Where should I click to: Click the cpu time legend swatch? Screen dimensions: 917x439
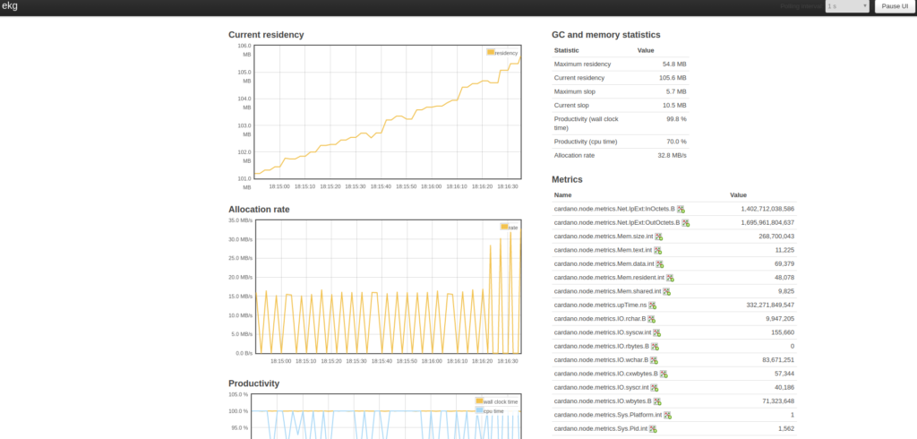pyautogui.click(x=480, y=410)
